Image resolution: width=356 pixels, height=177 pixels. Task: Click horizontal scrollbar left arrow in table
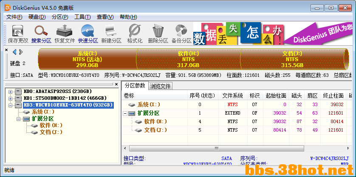124,149
